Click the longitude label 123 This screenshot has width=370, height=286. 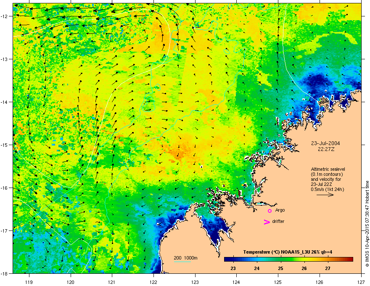point(195,282)
